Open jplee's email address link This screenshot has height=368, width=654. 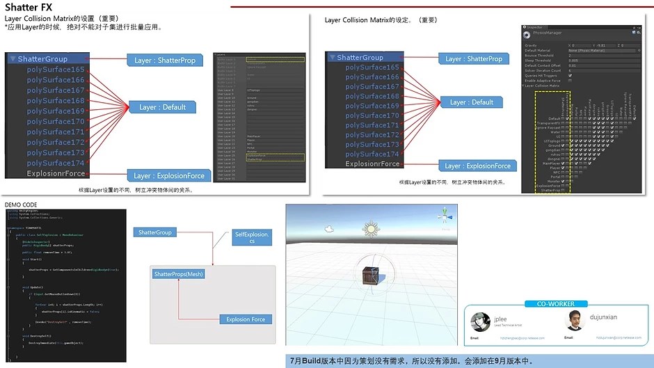pos(508,337)
